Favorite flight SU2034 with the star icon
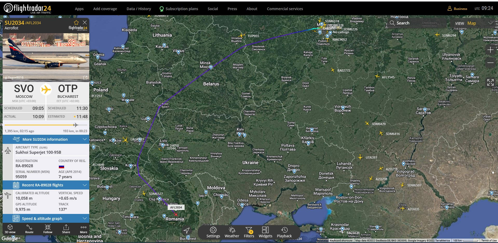This screenshot has height=243, width=498. pos(76,23)
